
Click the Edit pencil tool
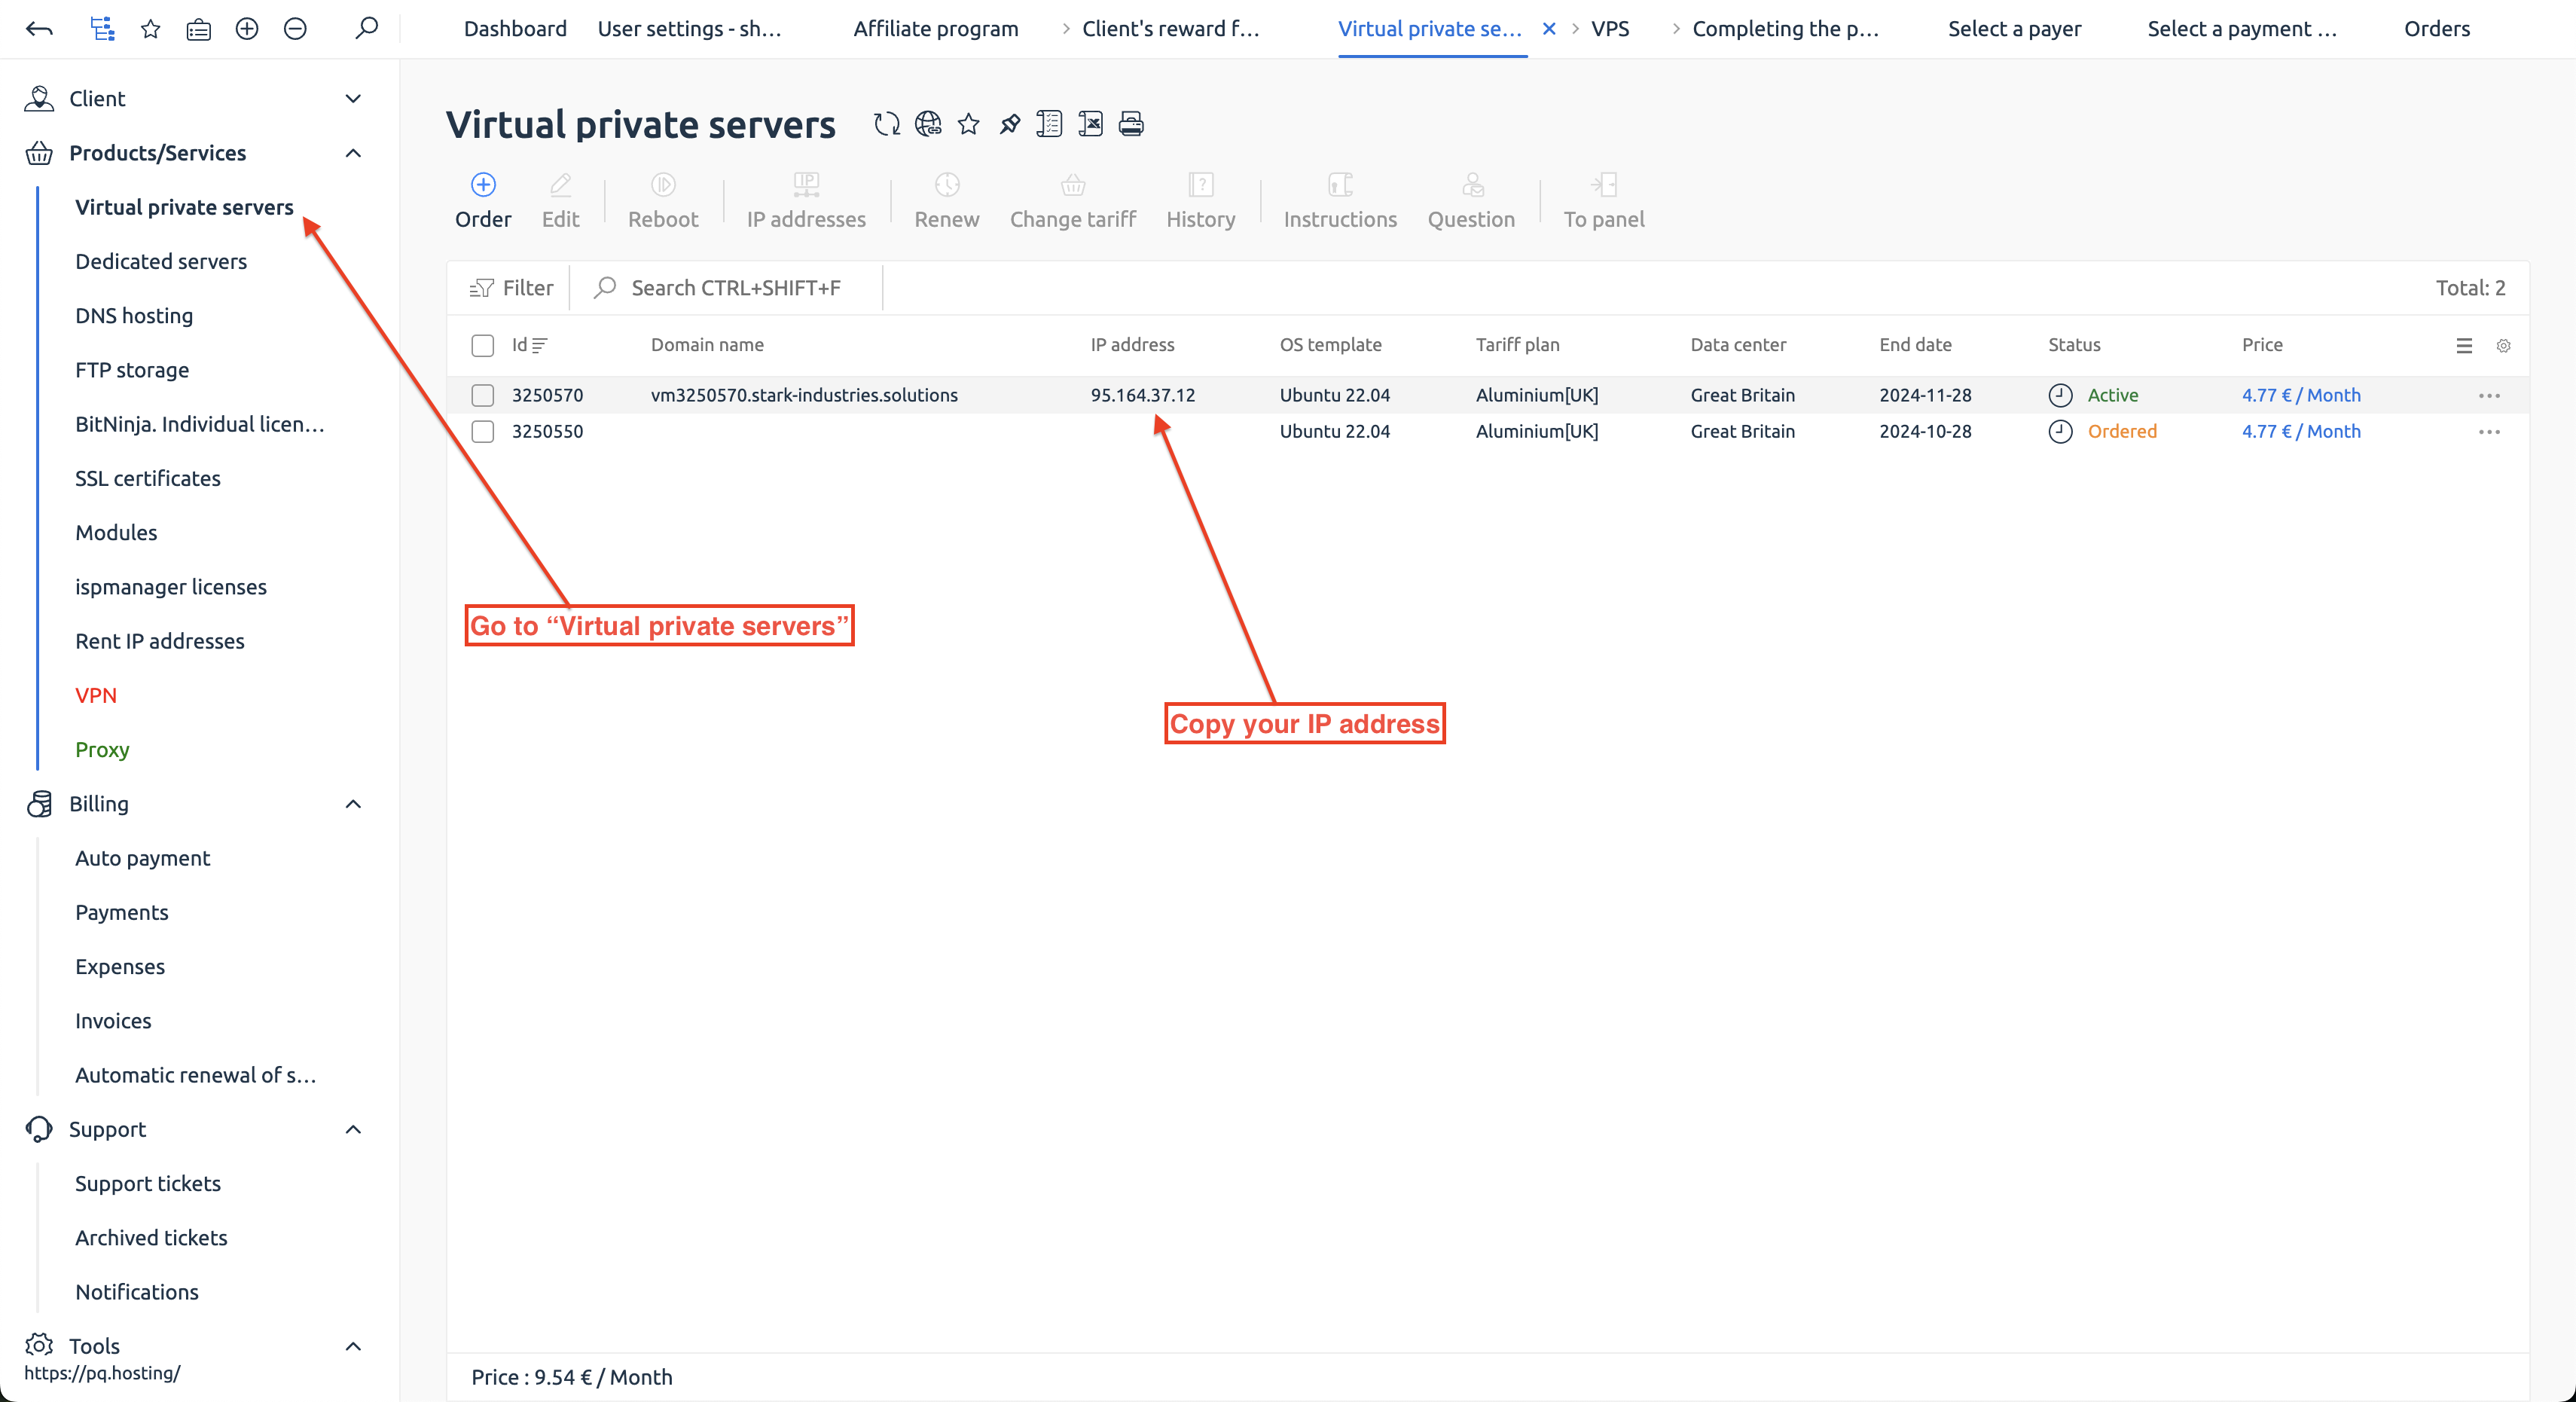pos(561,201)
